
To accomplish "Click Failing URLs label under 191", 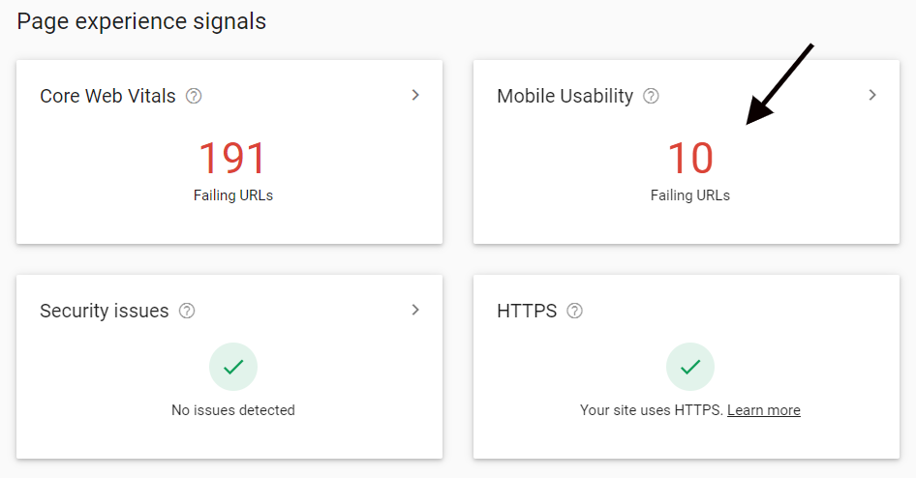I will (233, 195).
